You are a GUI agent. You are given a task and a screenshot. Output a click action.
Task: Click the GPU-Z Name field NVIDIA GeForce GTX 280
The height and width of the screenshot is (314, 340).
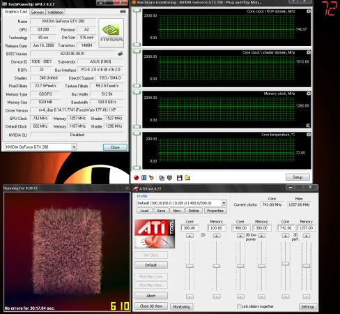pos(63,21)
